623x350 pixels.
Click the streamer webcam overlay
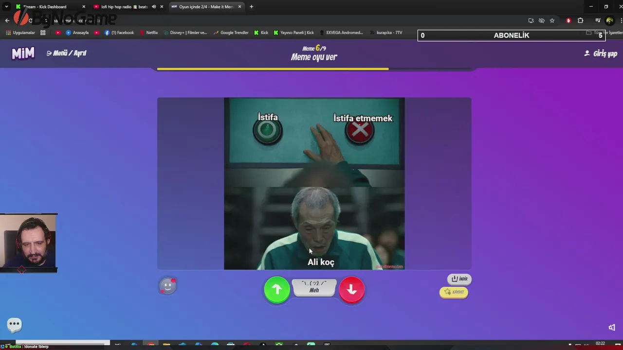[x=28, y=242]
